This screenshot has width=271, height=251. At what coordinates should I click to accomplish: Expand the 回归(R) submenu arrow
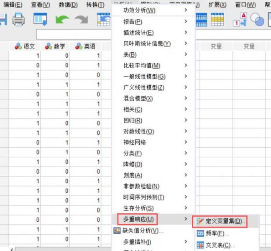click(186, 120)
